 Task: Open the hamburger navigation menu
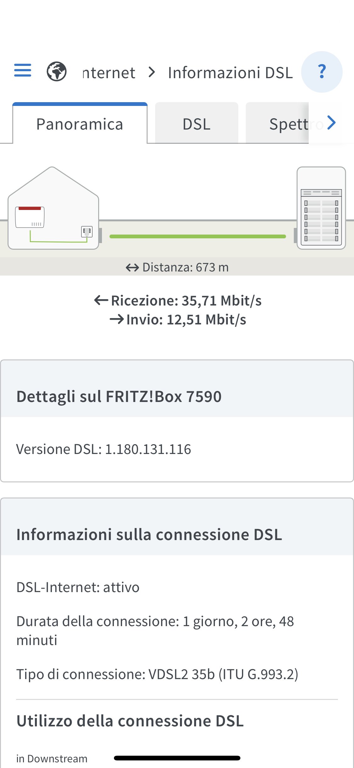(23, 70)
